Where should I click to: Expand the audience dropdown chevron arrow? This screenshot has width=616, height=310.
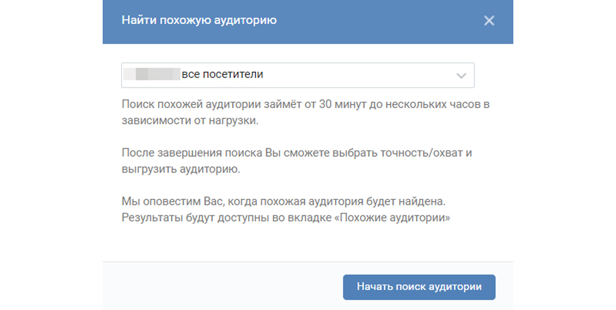(x=461, y=75)
